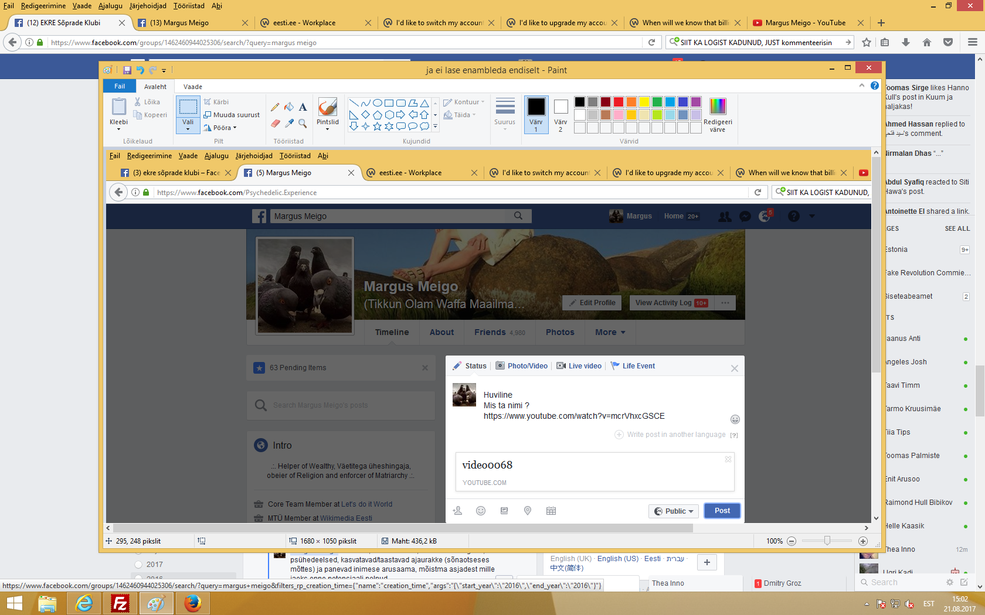The height and width of the screenshot is (615, 985).
Task: Choose the Fill with color bucket tool
Action: pos(289,107)
